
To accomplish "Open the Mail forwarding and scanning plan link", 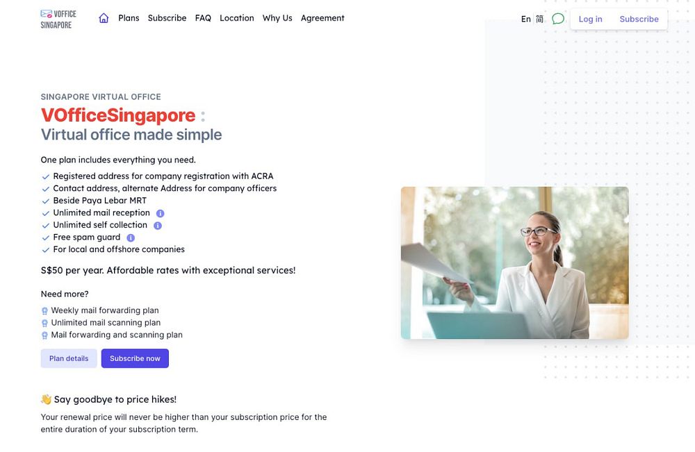I will coord(117,335).
